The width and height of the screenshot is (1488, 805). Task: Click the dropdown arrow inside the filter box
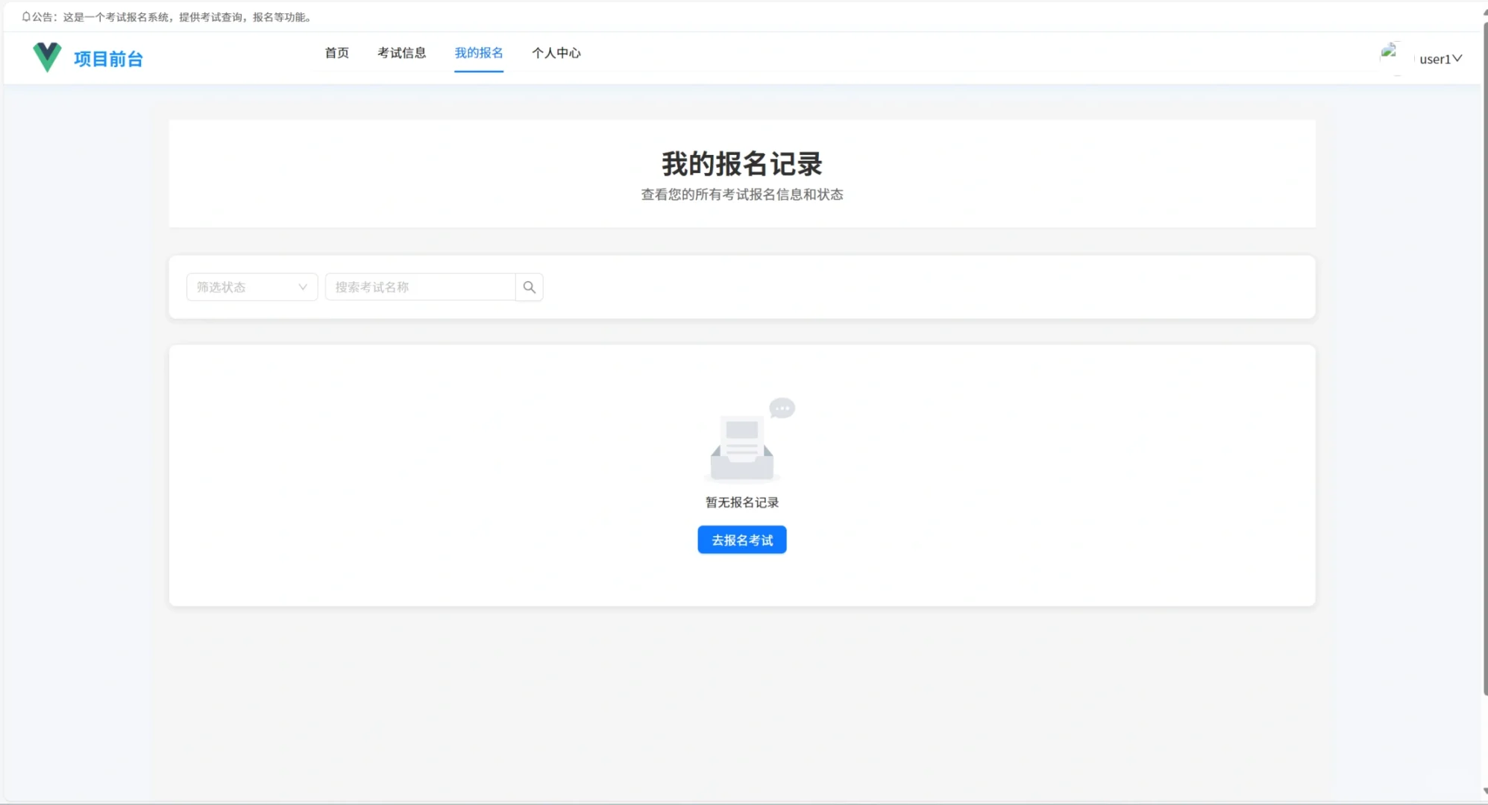click(303, 287)
